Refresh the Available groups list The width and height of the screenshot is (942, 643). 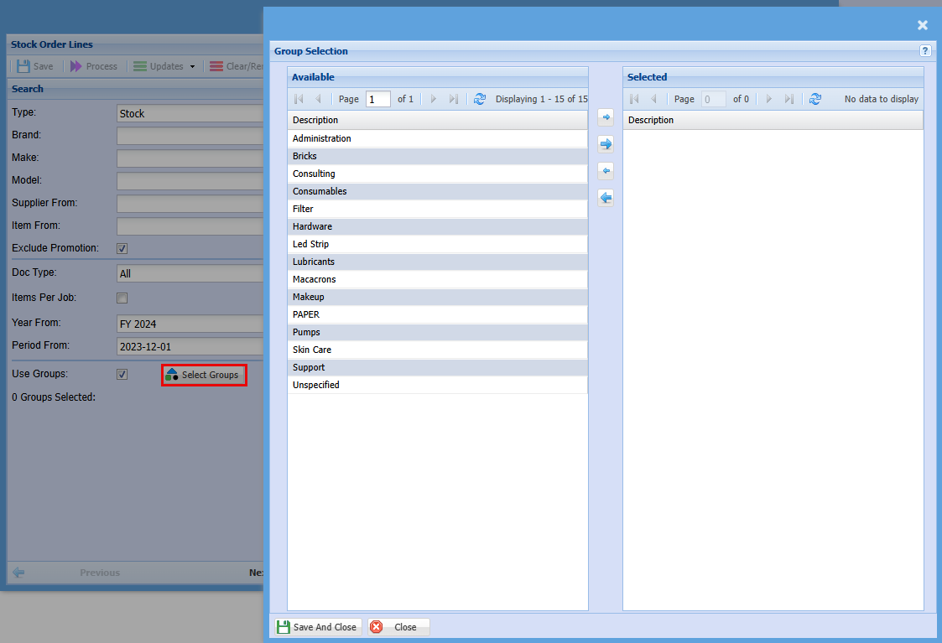tap(480, 99)
